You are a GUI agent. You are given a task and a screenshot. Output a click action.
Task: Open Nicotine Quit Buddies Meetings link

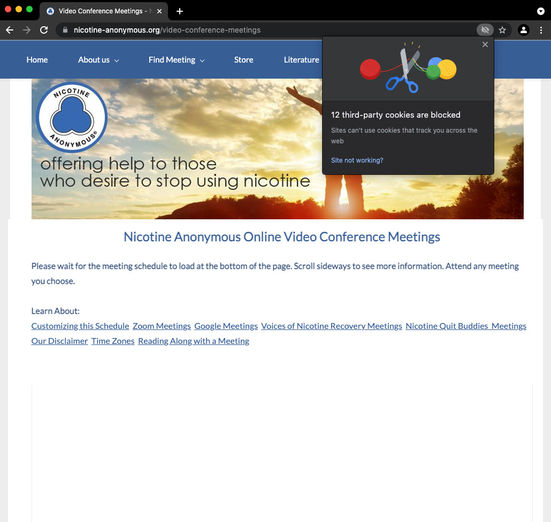pyautogui.click(x=466, y=326)
